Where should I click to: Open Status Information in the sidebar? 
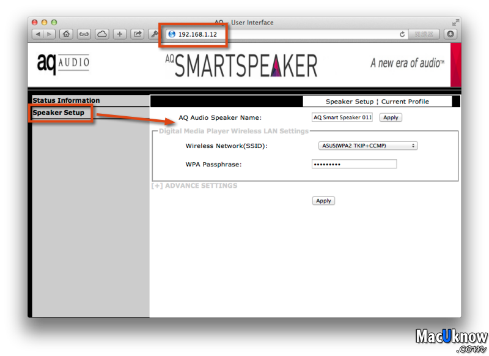66,100
